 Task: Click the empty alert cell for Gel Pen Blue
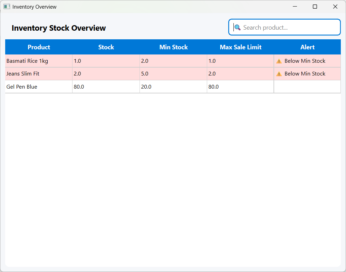click(307, 87)
